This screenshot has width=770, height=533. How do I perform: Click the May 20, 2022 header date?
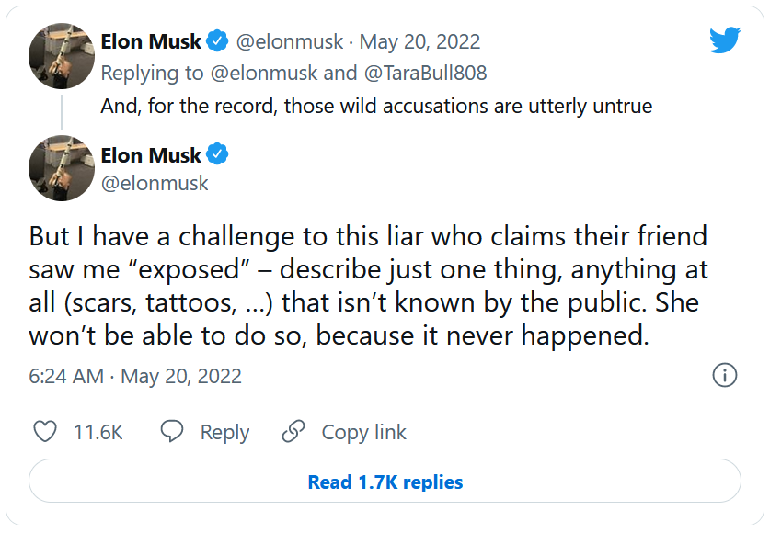point(419,42)
